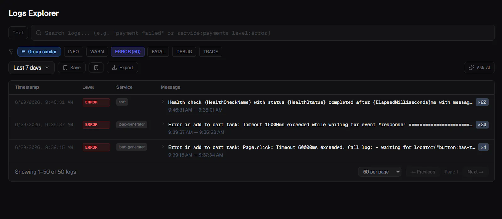
Task: Click the Page 1 indicator
Action: click(x=451, y=172)
